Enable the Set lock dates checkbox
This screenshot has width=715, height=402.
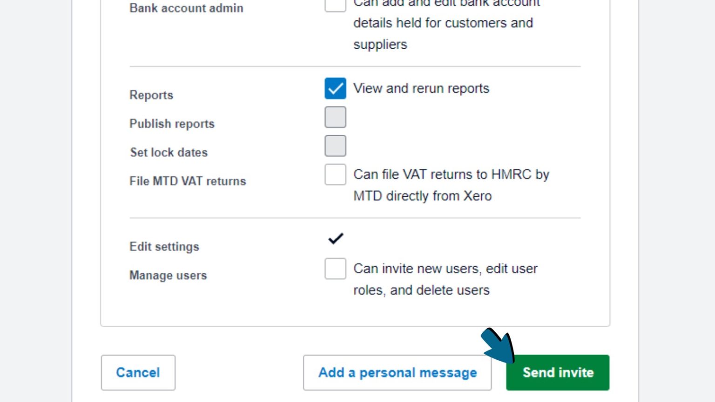(x=335, y=145)
